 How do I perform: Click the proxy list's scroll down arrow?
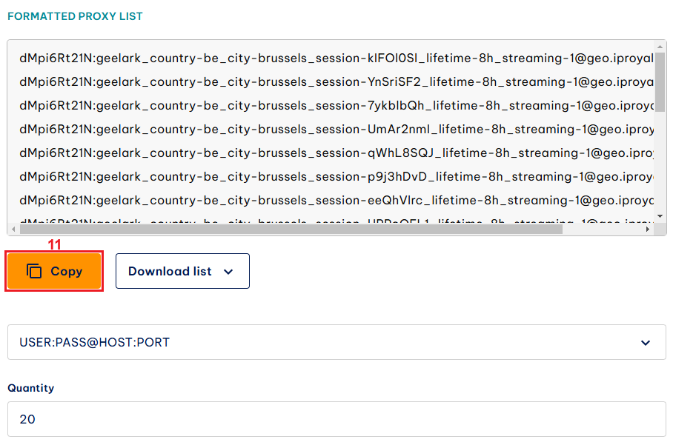tap(660, 215)
